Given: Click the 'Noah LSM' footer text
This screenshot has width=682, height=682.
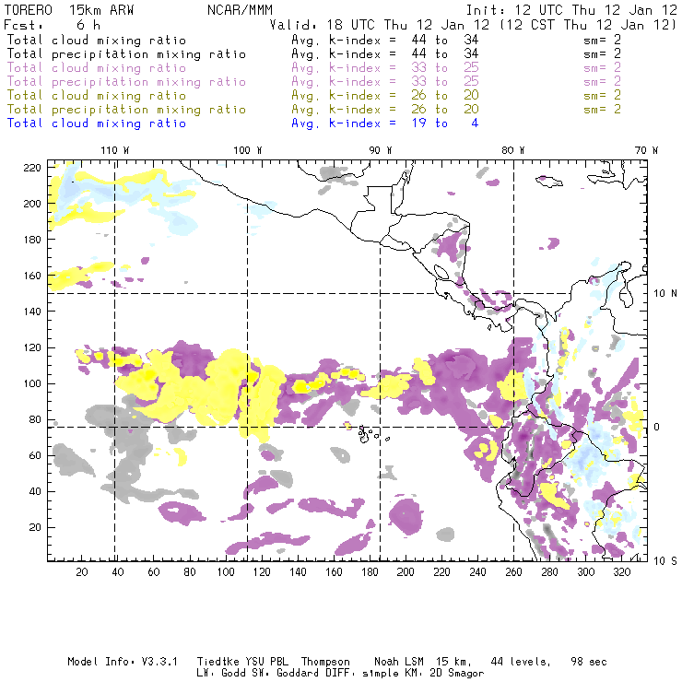Looking at the screenshot, I should [399, 662].
